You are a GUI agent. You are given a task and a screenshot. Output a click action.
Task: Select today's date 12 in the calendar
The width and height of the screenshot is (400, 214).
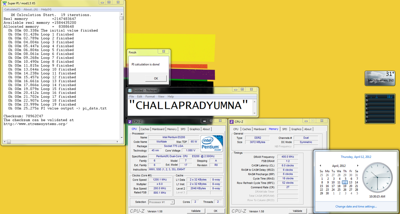345,182
